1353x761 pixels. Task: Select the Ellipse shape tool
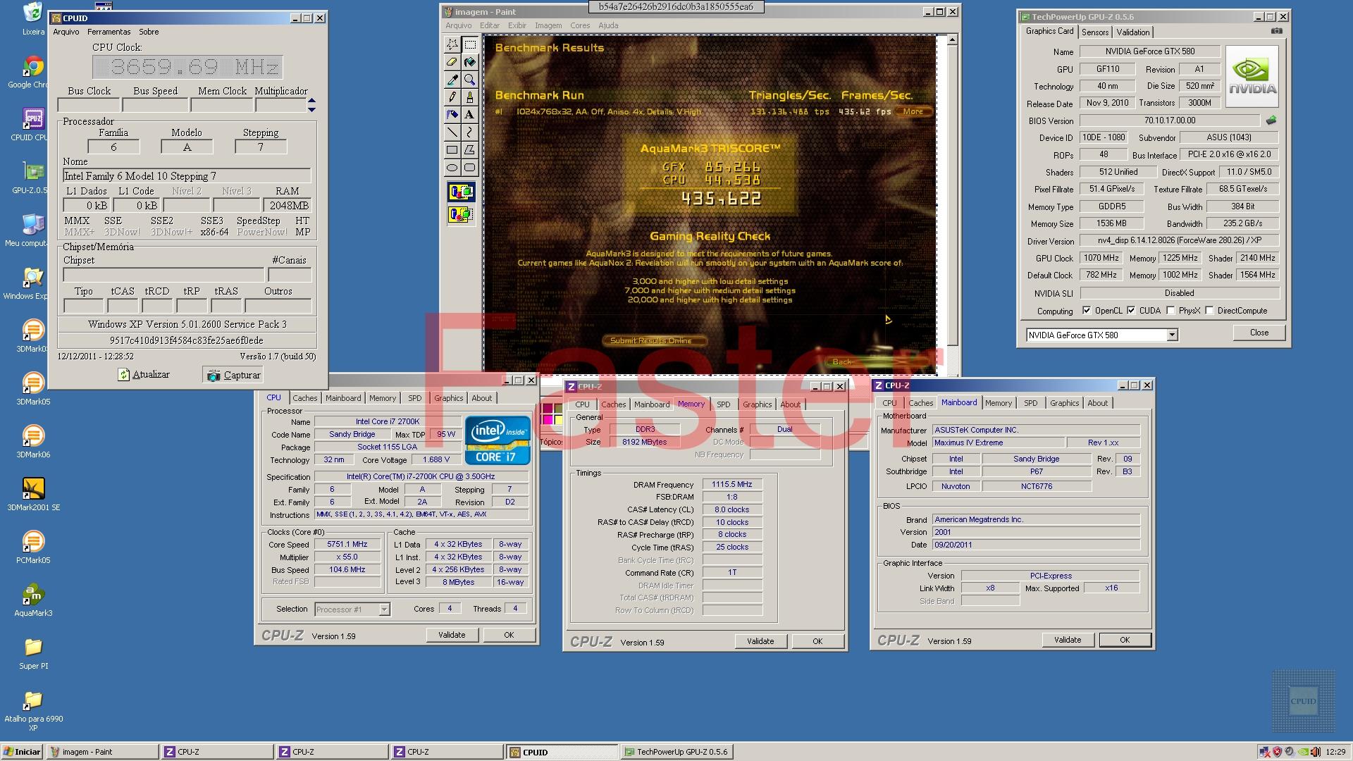pyautogui.click(x=452, y=168)
